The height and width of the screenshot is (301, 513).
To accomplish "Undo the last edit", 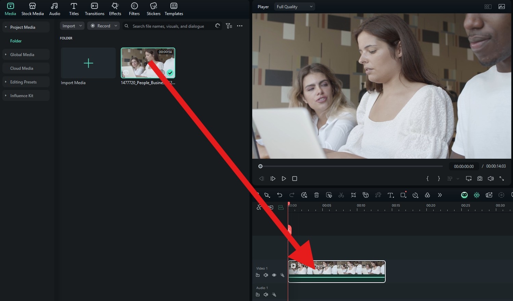I will pos(280,195).
